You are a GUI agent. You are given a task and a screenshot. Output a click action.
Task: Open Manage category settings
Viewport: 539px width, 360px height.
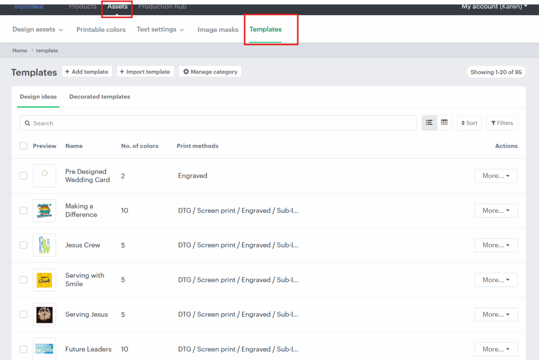(210, 71)
